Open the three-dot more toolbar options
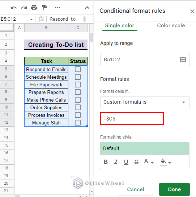This screenshot has width=196, height=197. pos(57,8)
